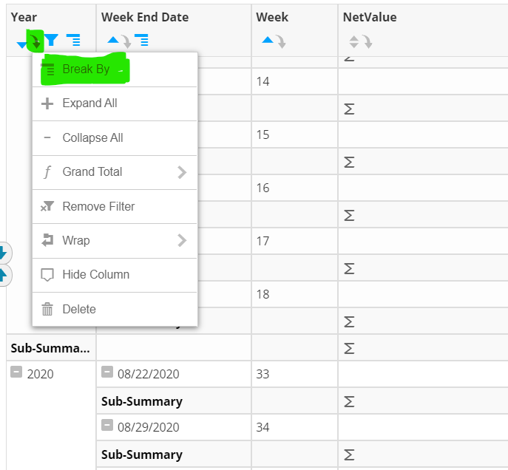The height and width of the screenshot is (470, 508).
Task: Click the Year column break-by icon
Action: [x=73, y=40]
